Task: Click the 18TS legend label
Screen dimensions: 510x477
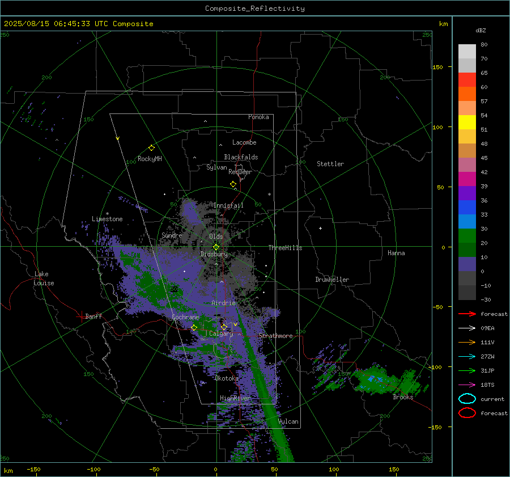Action: tap(487, 385)
